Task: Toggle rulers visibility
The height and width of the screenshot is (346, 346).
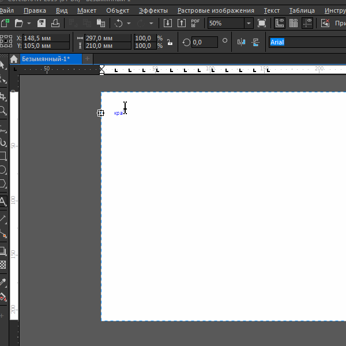Action: click(x=280, y=23)
